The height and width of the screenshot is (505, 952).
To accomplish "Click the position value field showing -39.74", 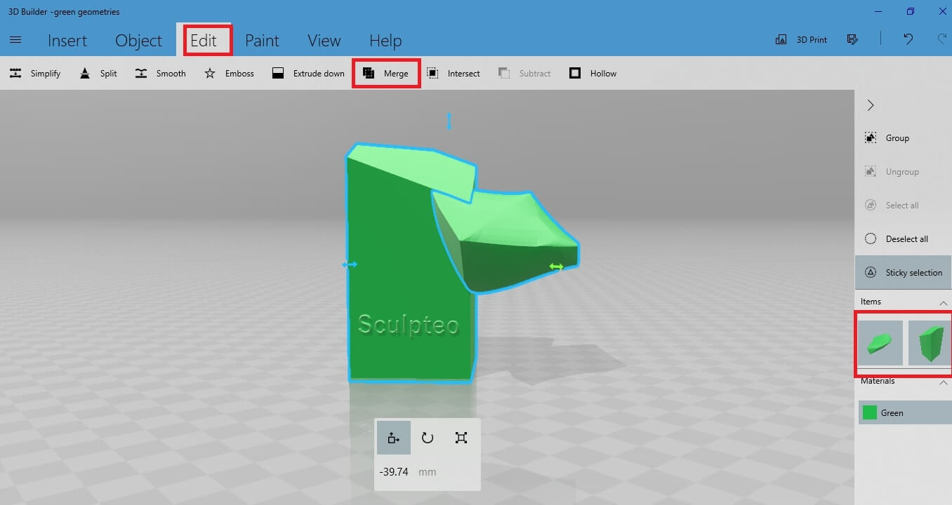I will 394,472.
